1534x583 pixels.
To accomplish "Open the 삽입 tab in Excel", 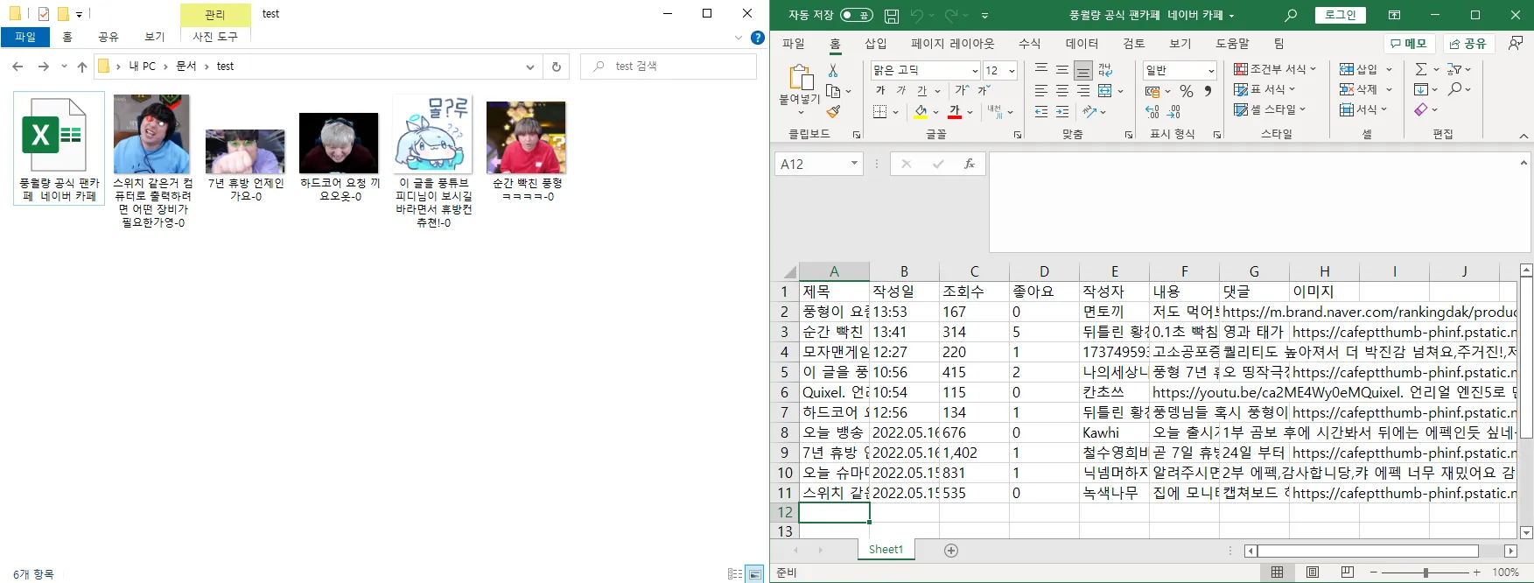I will (876, 43).
